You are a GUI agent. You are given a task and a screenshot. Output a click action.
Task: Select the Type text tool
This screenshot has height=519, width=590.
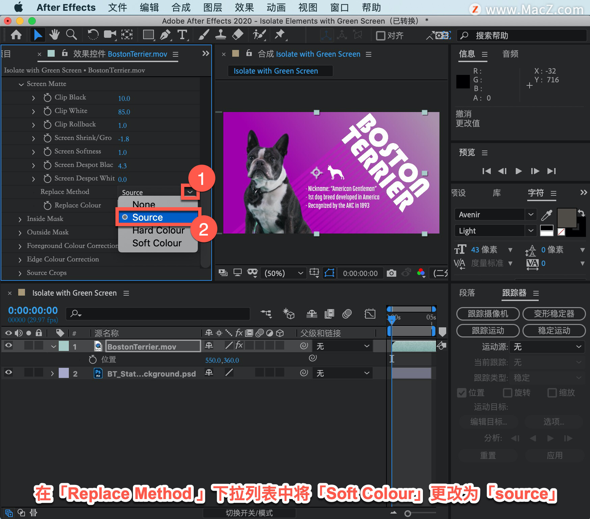(x=182, y=35)
